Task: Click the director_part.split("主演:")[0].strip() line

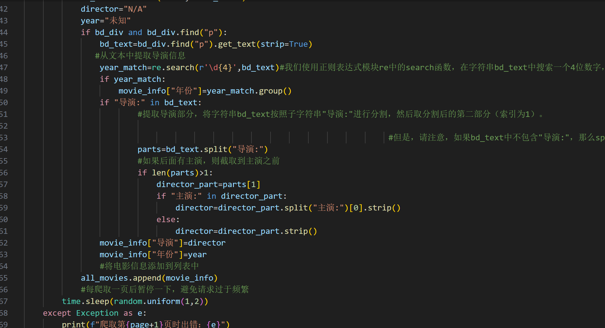Action: 288,208
